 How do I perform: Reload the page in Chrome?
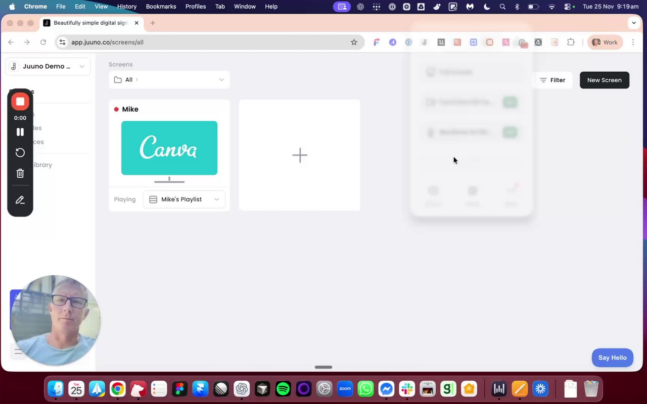[x=43, y=42]
